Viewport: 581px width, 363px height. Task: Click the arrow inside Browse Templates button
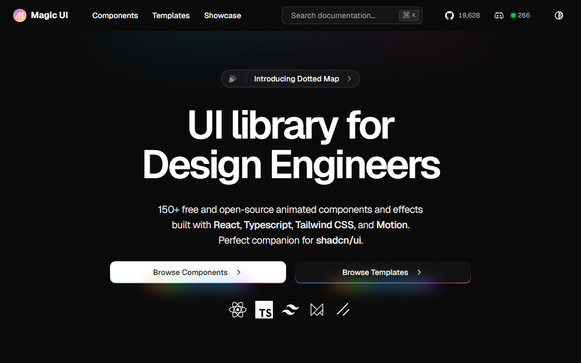point(419,272)
